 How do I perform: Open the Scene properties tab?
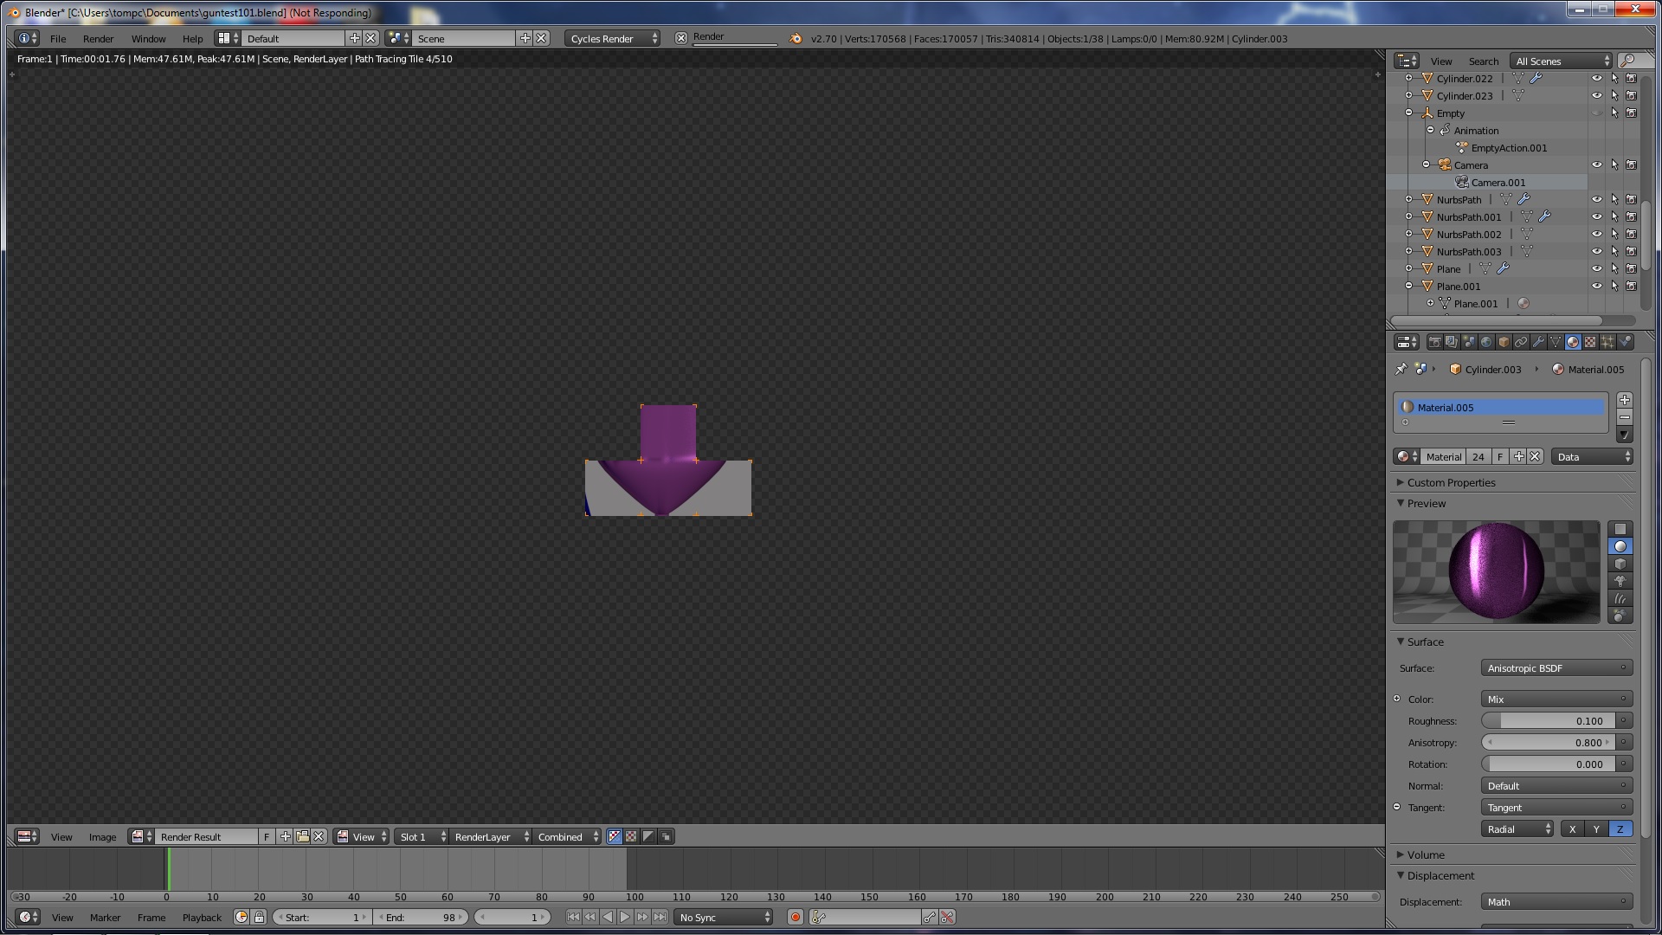click(x=1469, y=342)
